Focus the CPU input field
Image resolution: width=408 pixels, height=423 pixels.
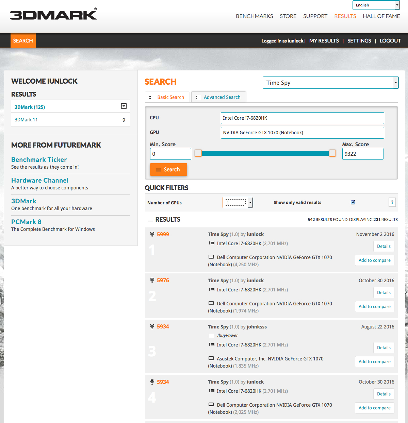click(x=303, y=118)
